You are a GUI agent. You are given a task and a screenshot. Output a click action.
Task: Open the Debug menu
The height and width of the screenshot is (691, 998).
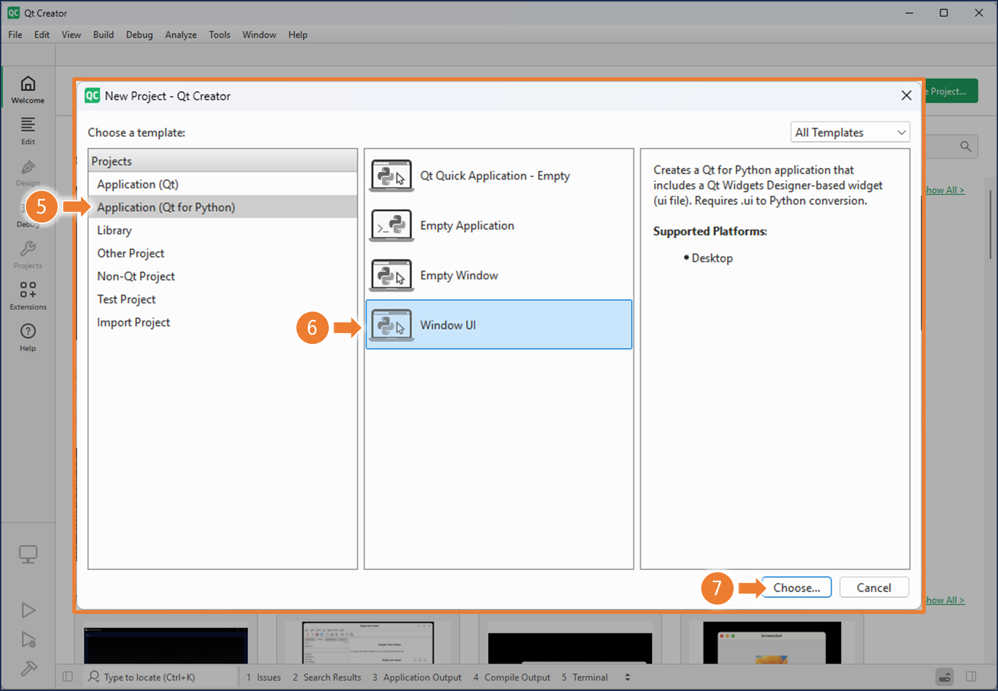click(x=139, y=35)
